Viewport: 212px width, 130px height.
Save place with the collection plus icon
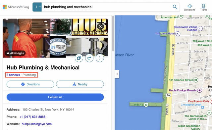pyautogui.click(x=79, y=58)
